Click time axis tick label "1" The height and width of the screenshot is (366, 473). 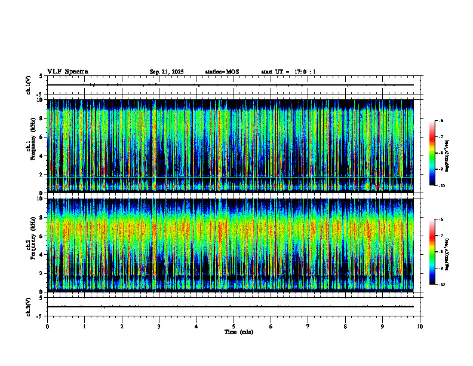[x=84, y=327]
